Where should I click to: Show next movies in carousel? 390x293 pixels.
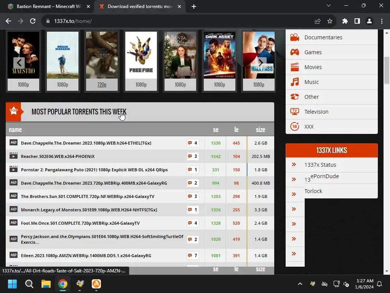pos(261,63)
